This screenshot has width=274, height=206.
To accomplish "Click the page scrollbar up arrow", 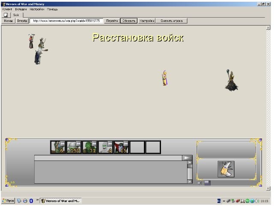I will point(268,27).
